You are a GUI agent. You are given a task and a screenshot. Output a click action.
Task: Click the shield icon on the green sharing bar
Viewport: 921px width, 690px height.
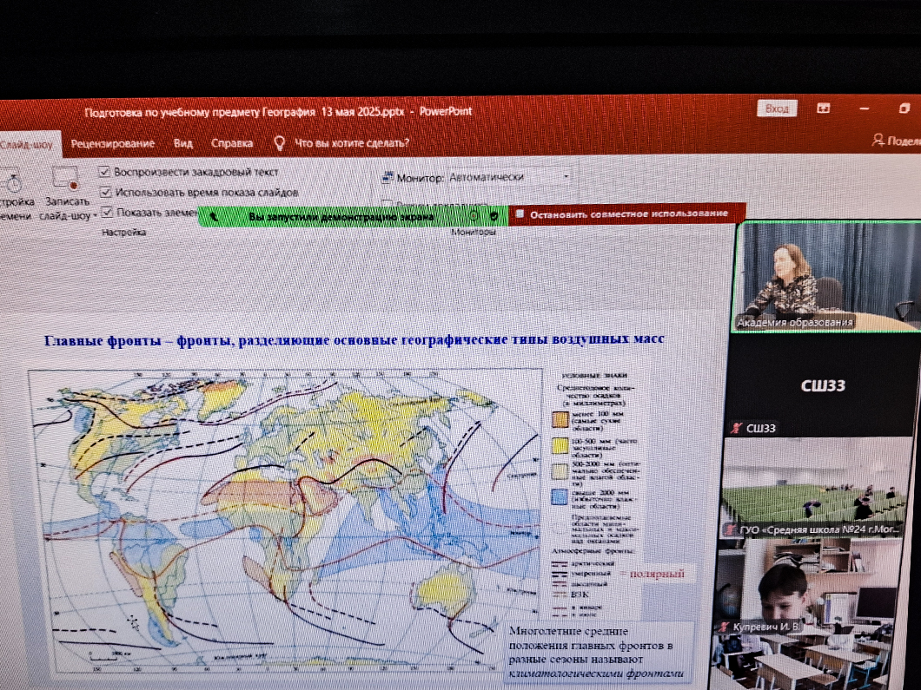tap(494, 215)
